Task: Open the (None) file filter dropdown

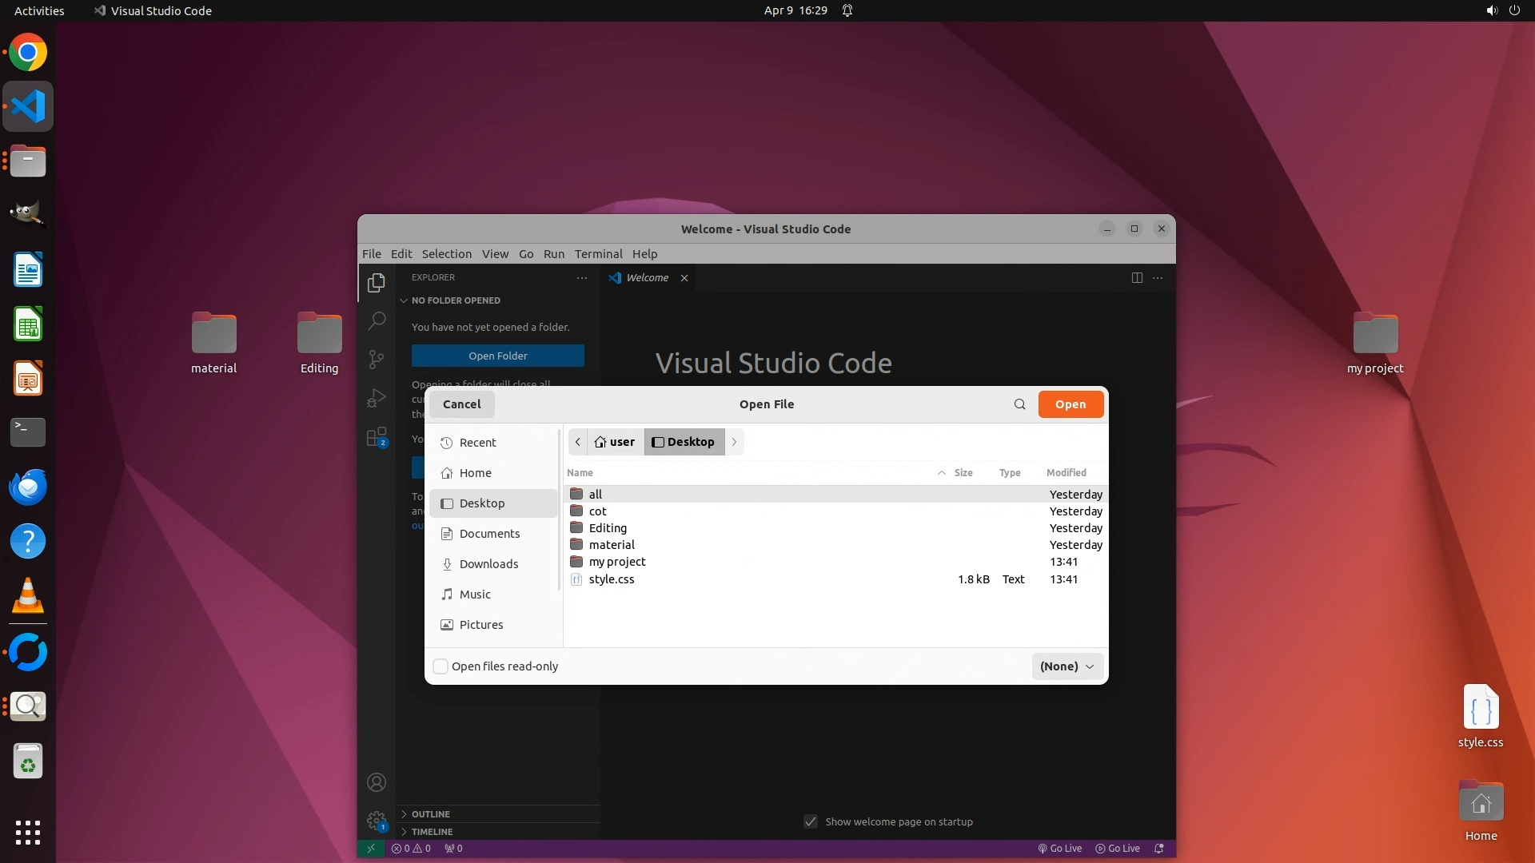Action: pyautogui.click(x=1067, y=666)
